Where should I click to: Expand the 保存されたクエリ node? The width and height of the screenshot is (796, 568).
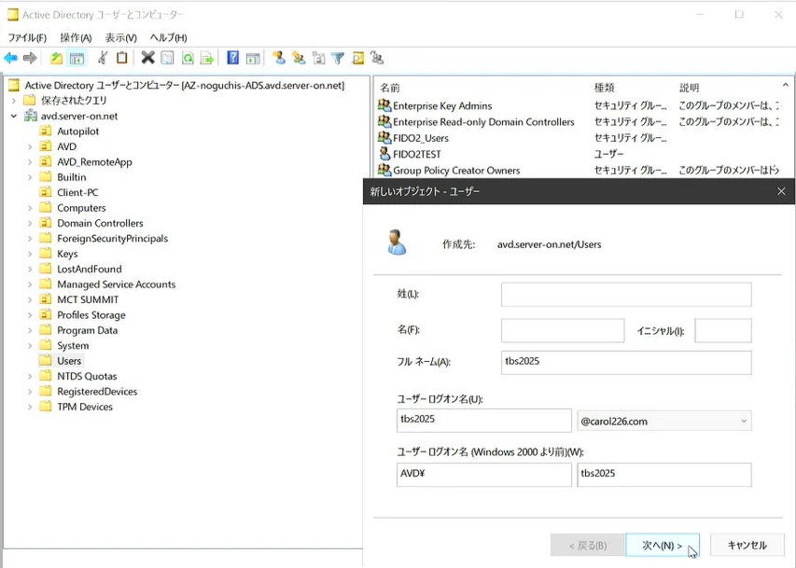tap(14, 101)
